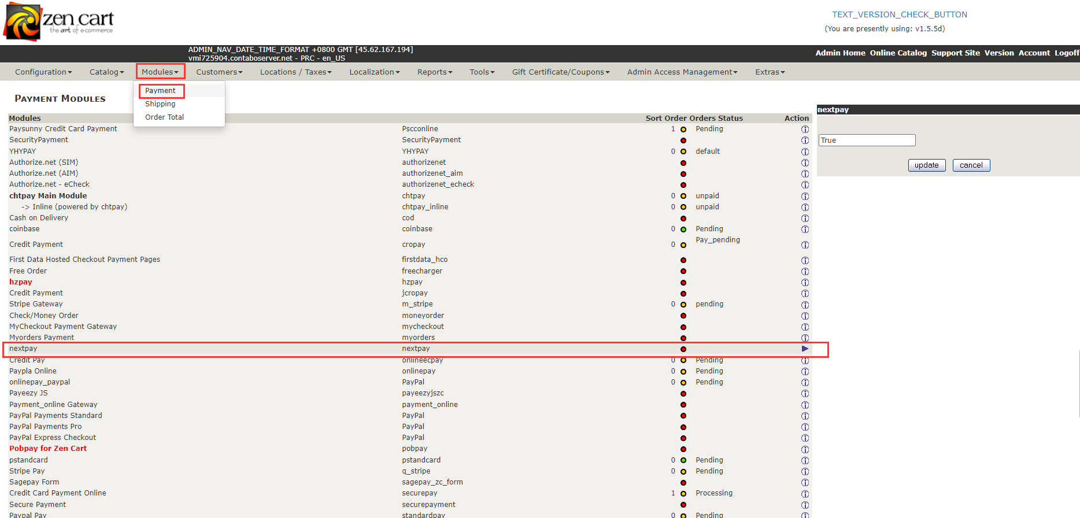Show info for Authorize.net (AIM) module
The height and width of the screenshot is (518, 1080).
(x=805, y=173)
